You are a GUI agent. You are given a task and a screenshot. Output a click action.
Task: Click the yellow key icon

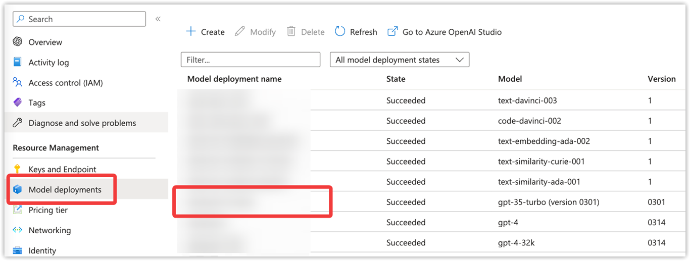click(18, 169)
